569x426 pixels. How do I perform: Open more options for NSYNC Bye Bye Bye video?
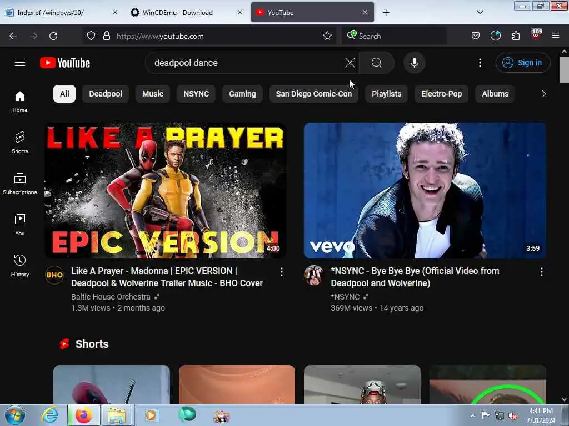[x=541, y=272]
